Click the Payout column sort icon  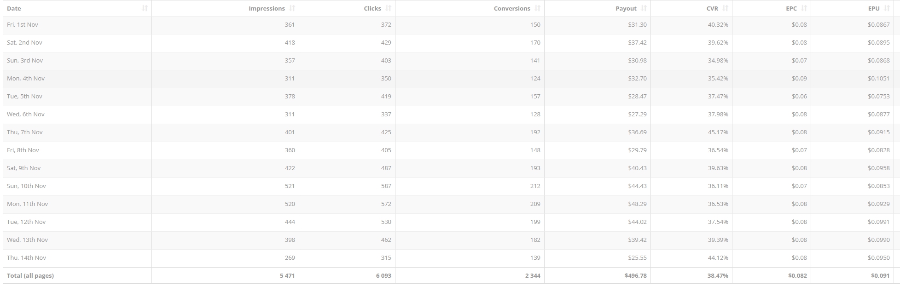click(644, 8)
